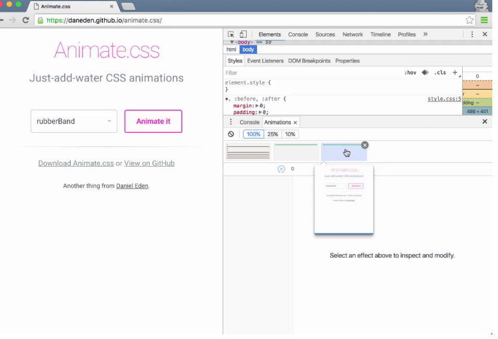498x339 pixels.
Task: Collapse the body node in DOM tree
Action: click(232, 42)
